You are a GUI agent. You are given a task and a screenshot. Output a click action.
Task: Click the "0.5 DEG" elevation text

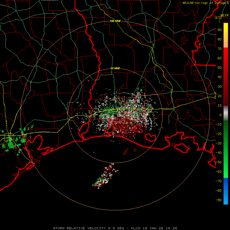point(116,228)
